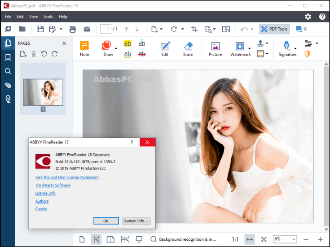Viewport: 330px width, 247px height.
Task: Click the System Info... button
Action: pyautogui.click(x=136, y=221)
